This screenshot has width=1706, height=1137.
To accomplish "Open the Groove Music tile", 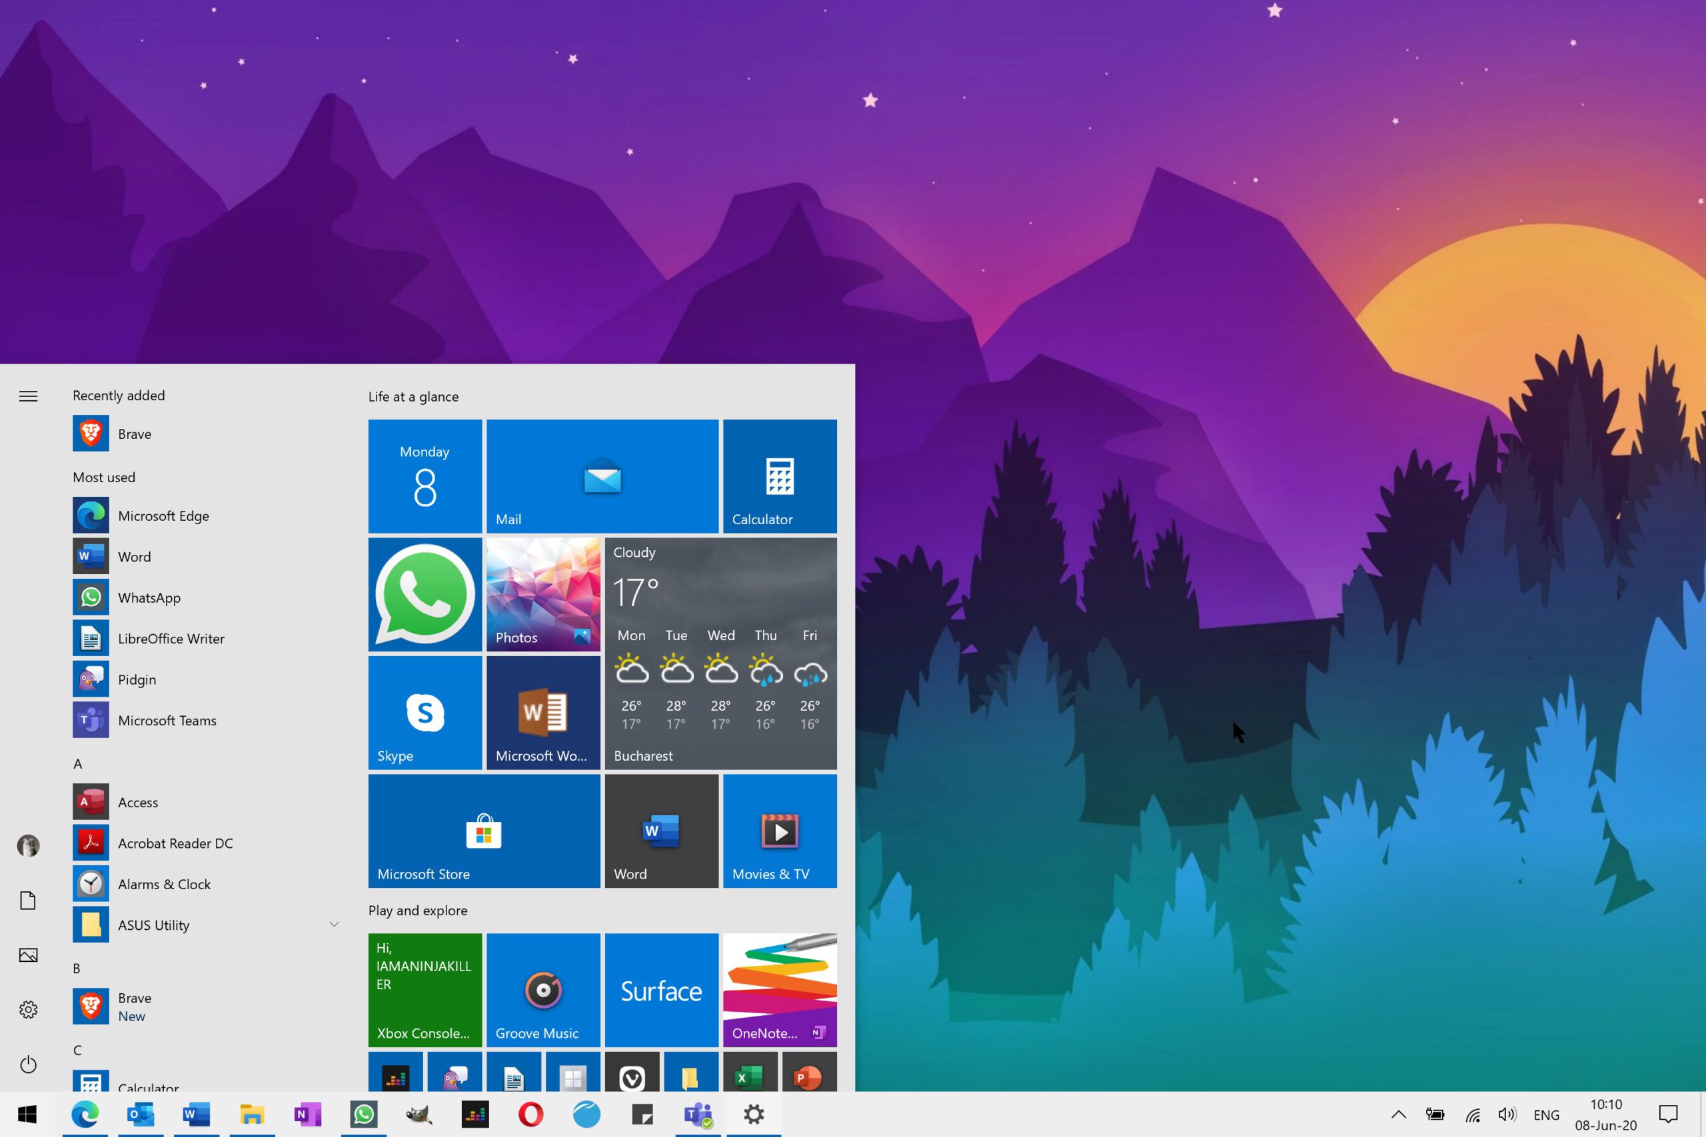I will click(543, 990).
